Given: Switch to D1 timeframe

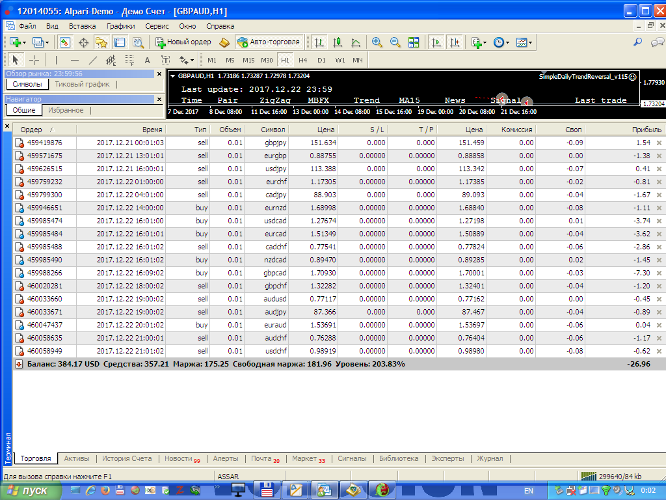Looking at the screenshot, I should coord(321,60).
